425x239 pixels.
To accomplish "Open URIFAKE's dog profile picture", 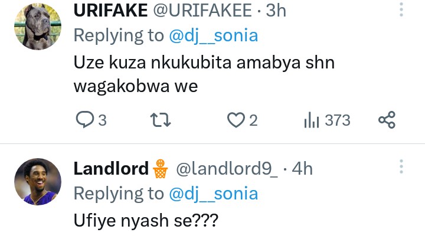I will pos(38,26).
